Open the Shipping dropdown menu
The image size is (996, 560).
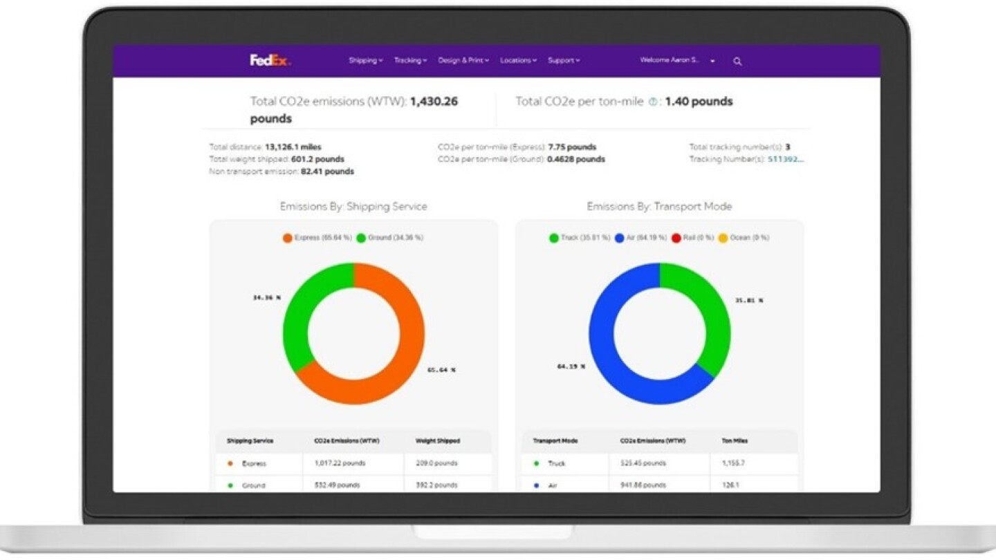click(365, 61)
